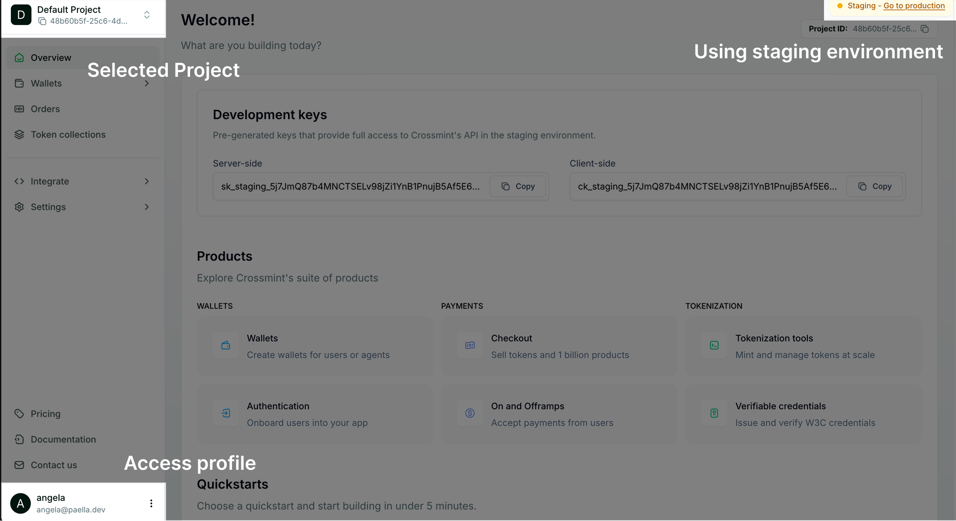956x521 pixels.
Task: Open Token collections in sidebar
Action: (x=83, y=134)
